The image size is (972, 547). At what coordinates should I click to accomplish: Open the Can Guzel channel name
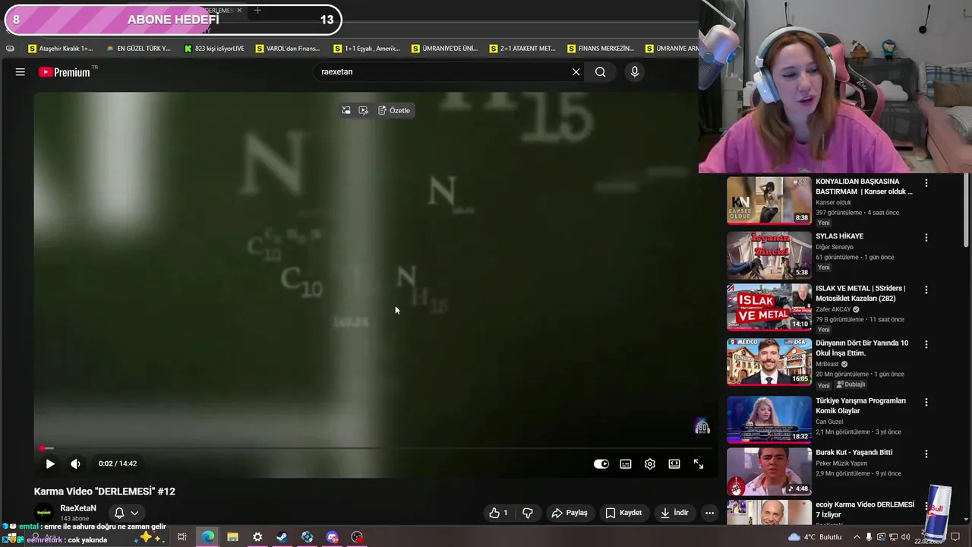coord(829,422)
